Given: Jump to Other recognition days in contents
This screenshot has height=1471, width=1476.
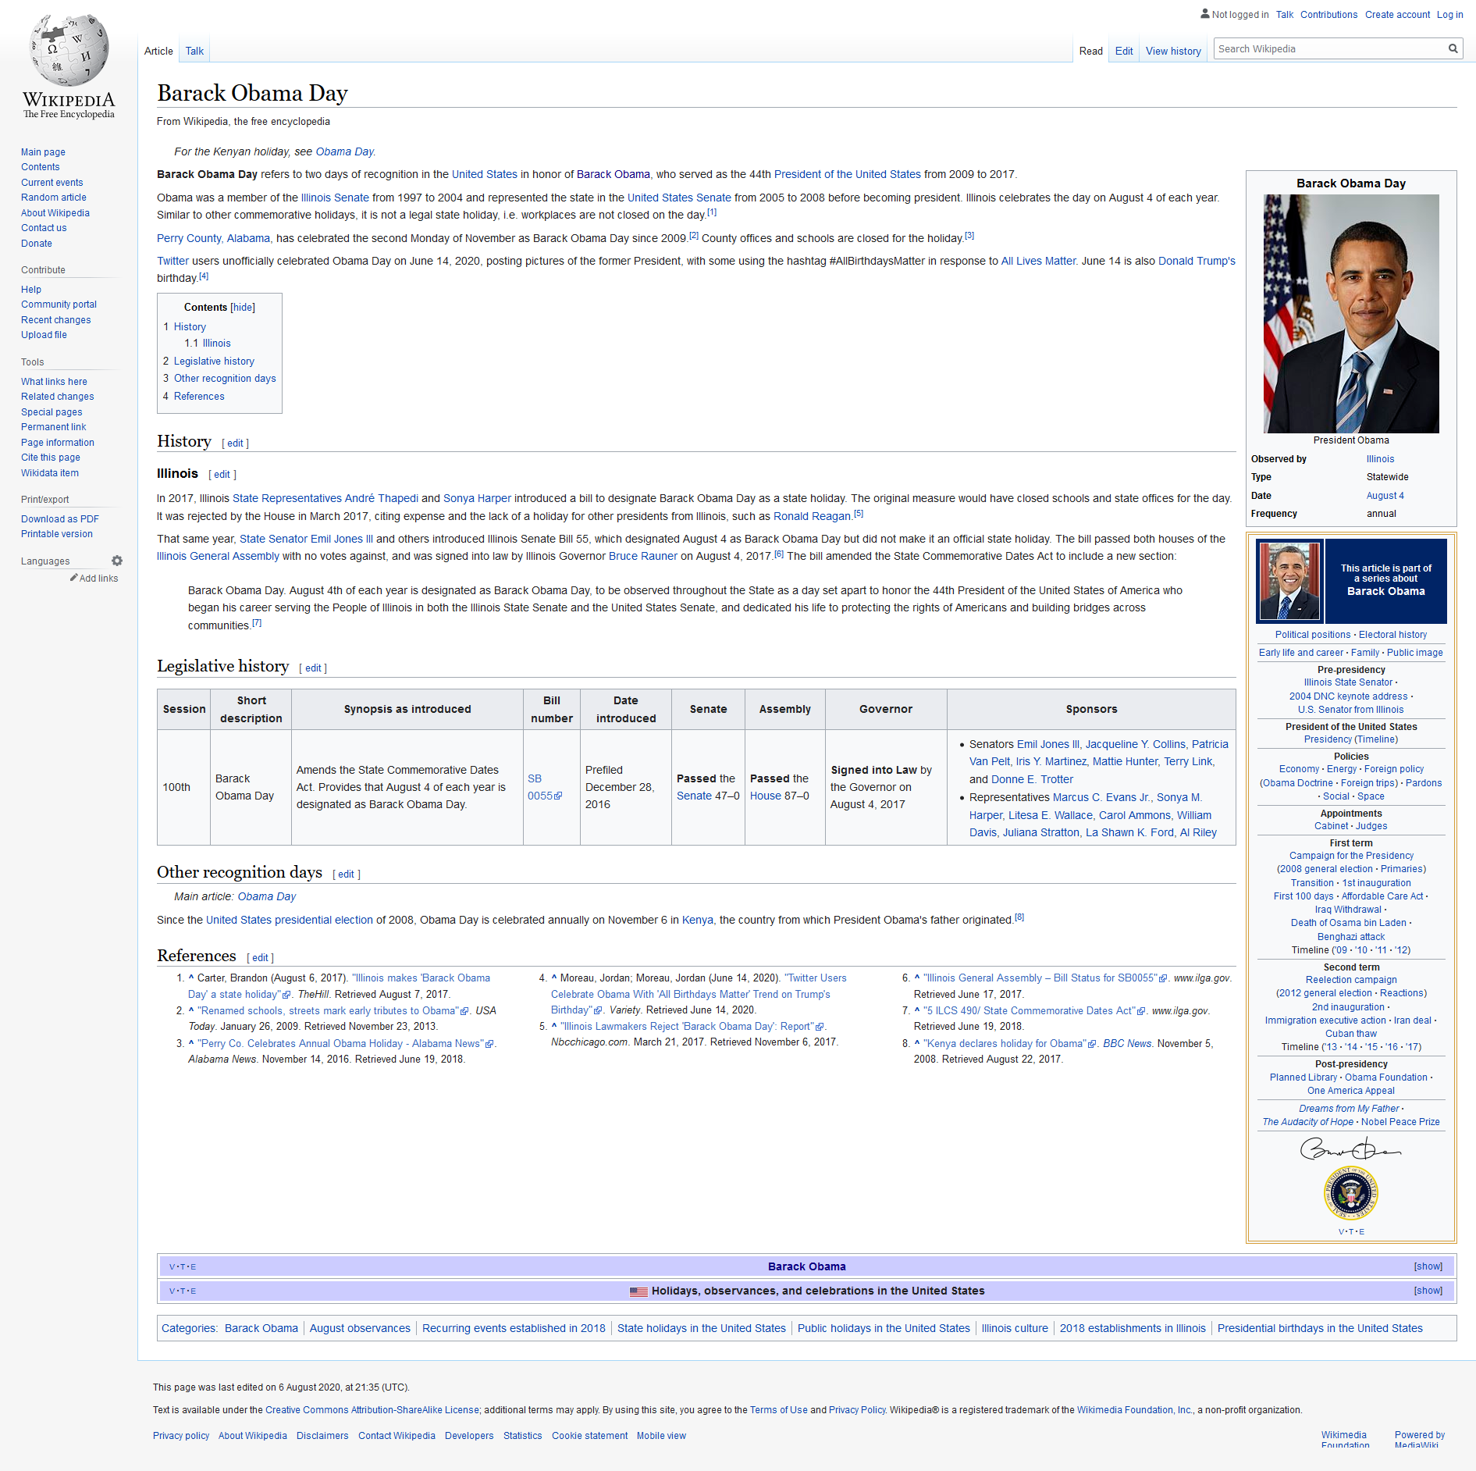Looking at the screenshot, I should click(x=225, y=379).
